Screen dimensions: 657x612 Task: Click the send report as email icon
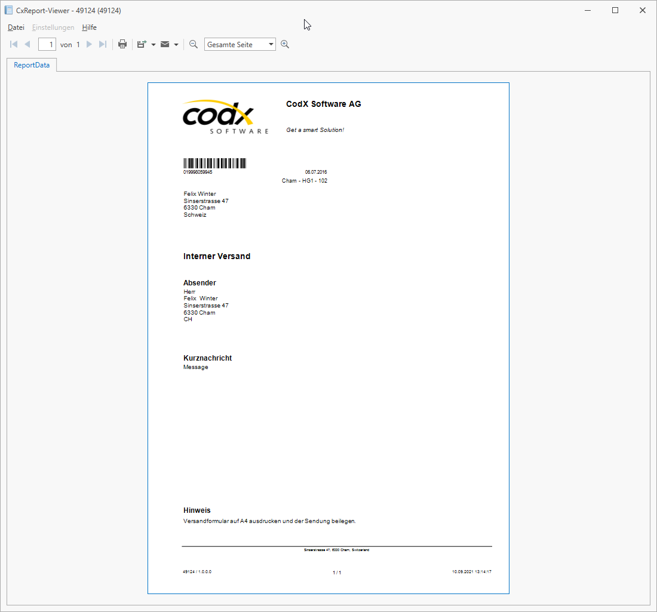[x=164, y=44]
